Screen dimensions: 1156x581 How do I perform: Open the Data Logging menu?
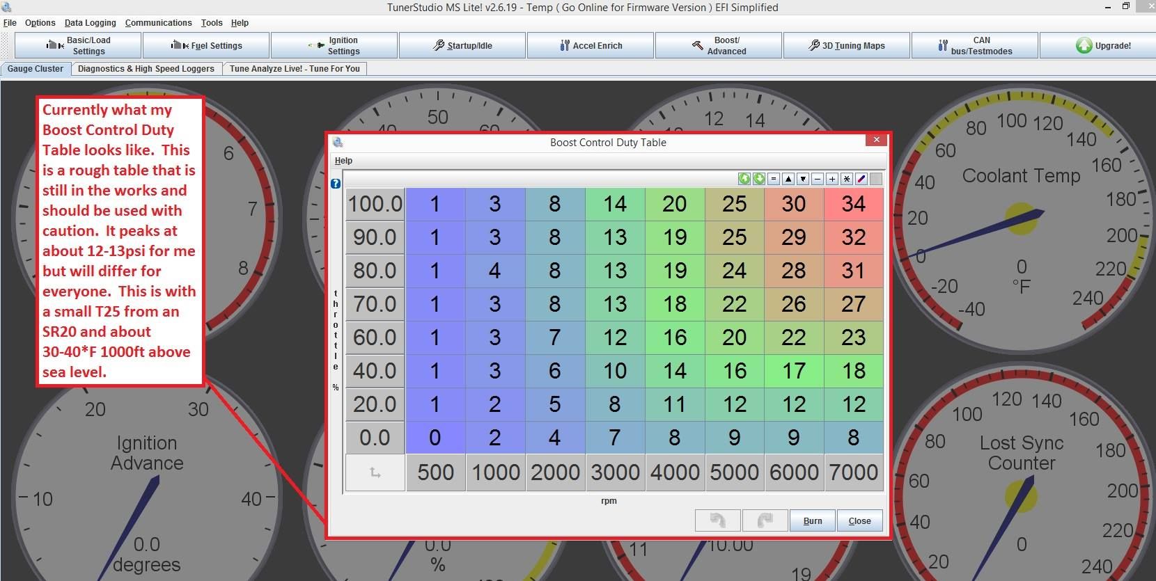click(x=91, y=23)
